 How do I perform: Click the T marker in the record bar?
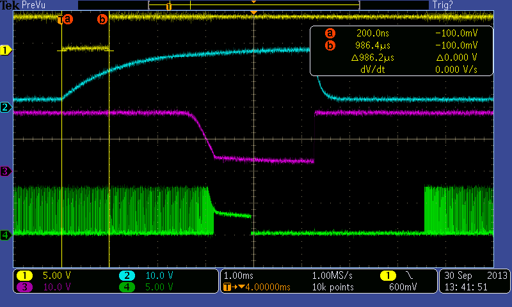(x=169, y=6)
